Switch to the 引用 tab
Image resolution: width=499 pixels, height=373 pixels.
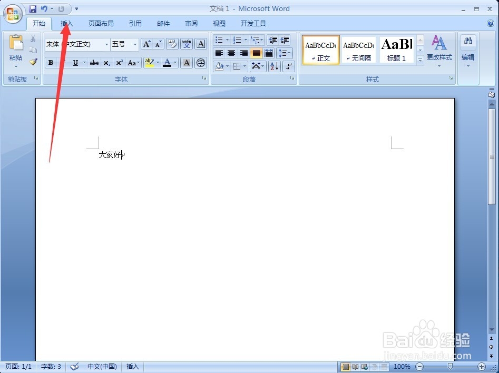click(135, 24)
